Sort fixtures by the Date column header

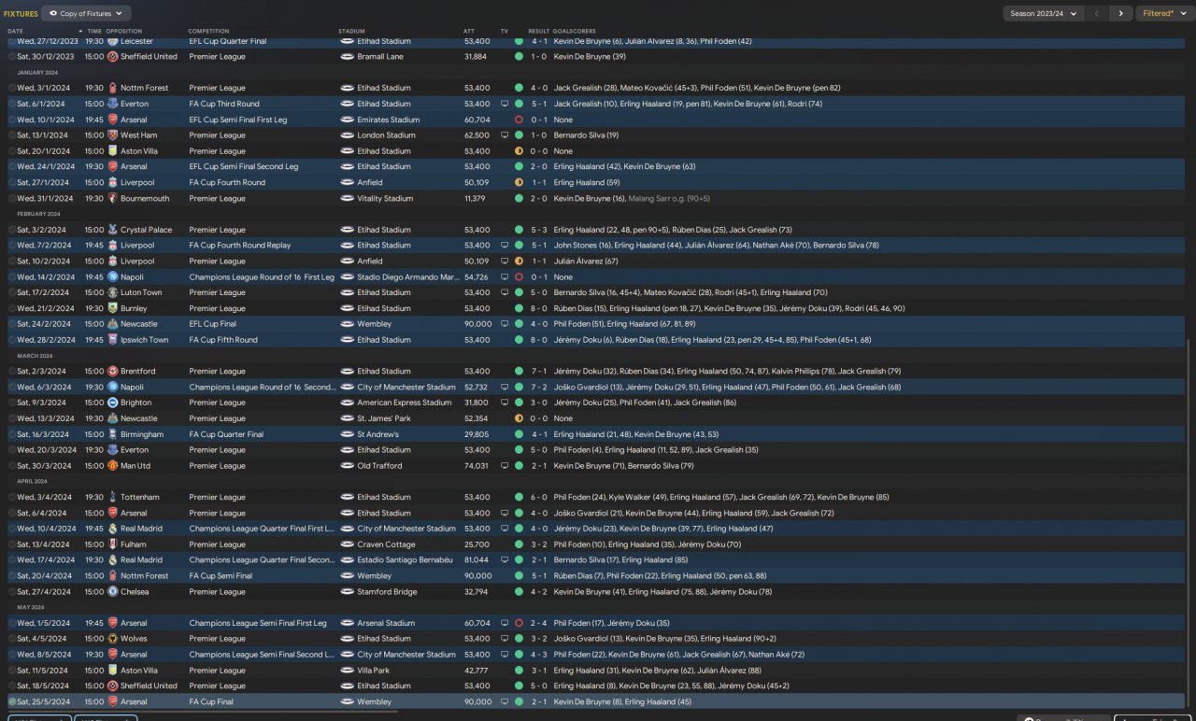(15, 31)
